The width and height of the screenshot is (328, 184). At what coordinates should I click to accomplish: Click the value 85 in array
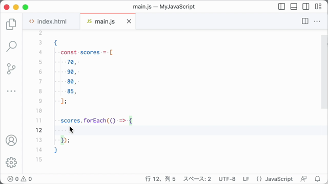click(x=70, y=91)
